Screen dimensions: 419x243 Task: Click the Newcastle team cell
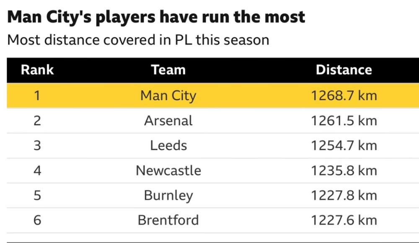click(x=168, y=171)
